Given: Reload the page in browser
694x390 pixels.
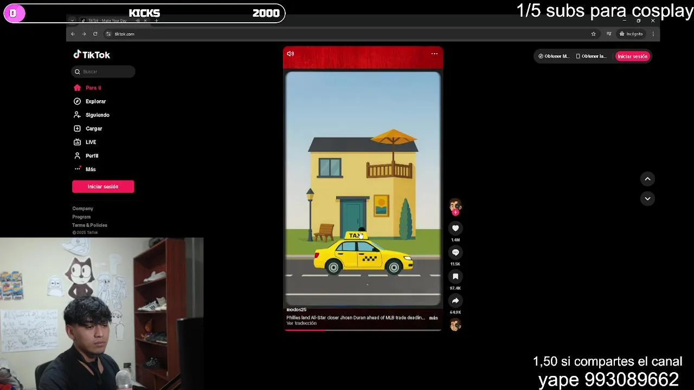Looking at the screenshot, I should point(95,34).
